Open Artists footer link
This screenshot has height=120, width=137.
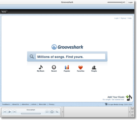pyautogui.click(x=34, y=104)
